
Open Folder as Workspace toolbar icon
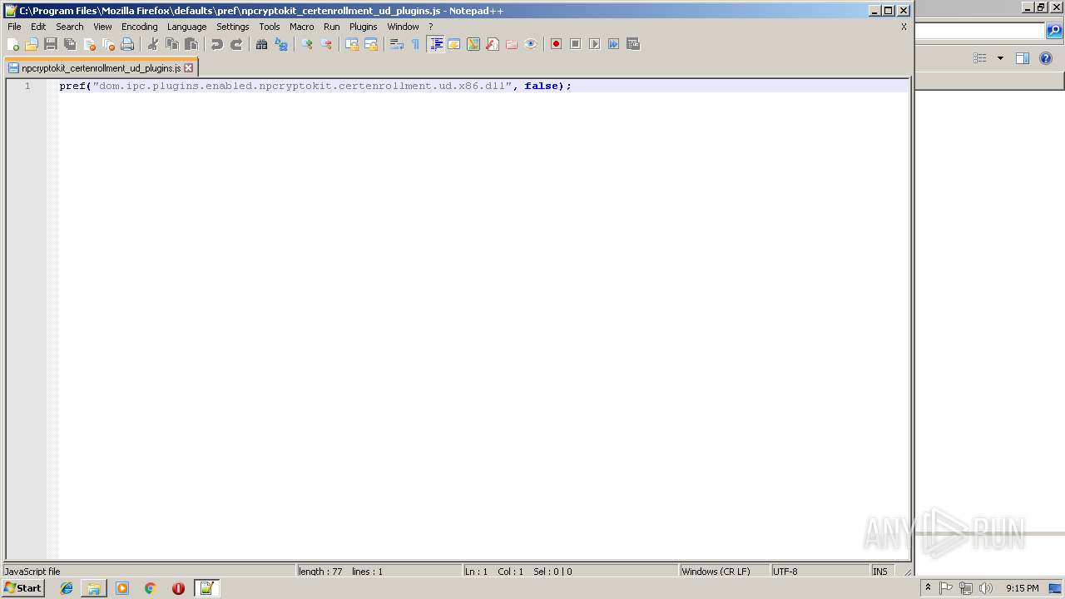coord(512,44)
